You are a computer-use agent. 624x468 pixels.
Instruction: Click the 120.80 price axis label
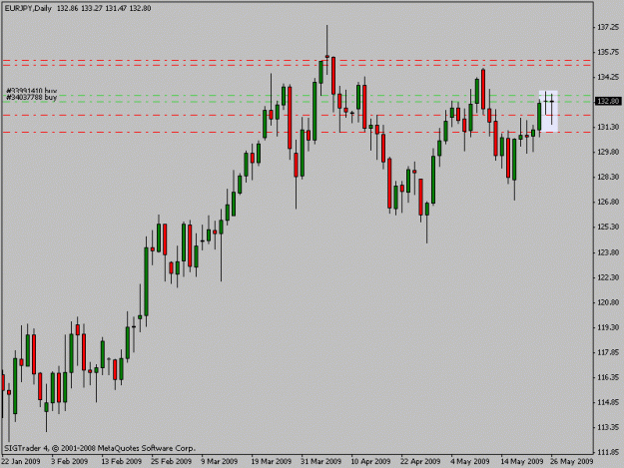[608, 302]
